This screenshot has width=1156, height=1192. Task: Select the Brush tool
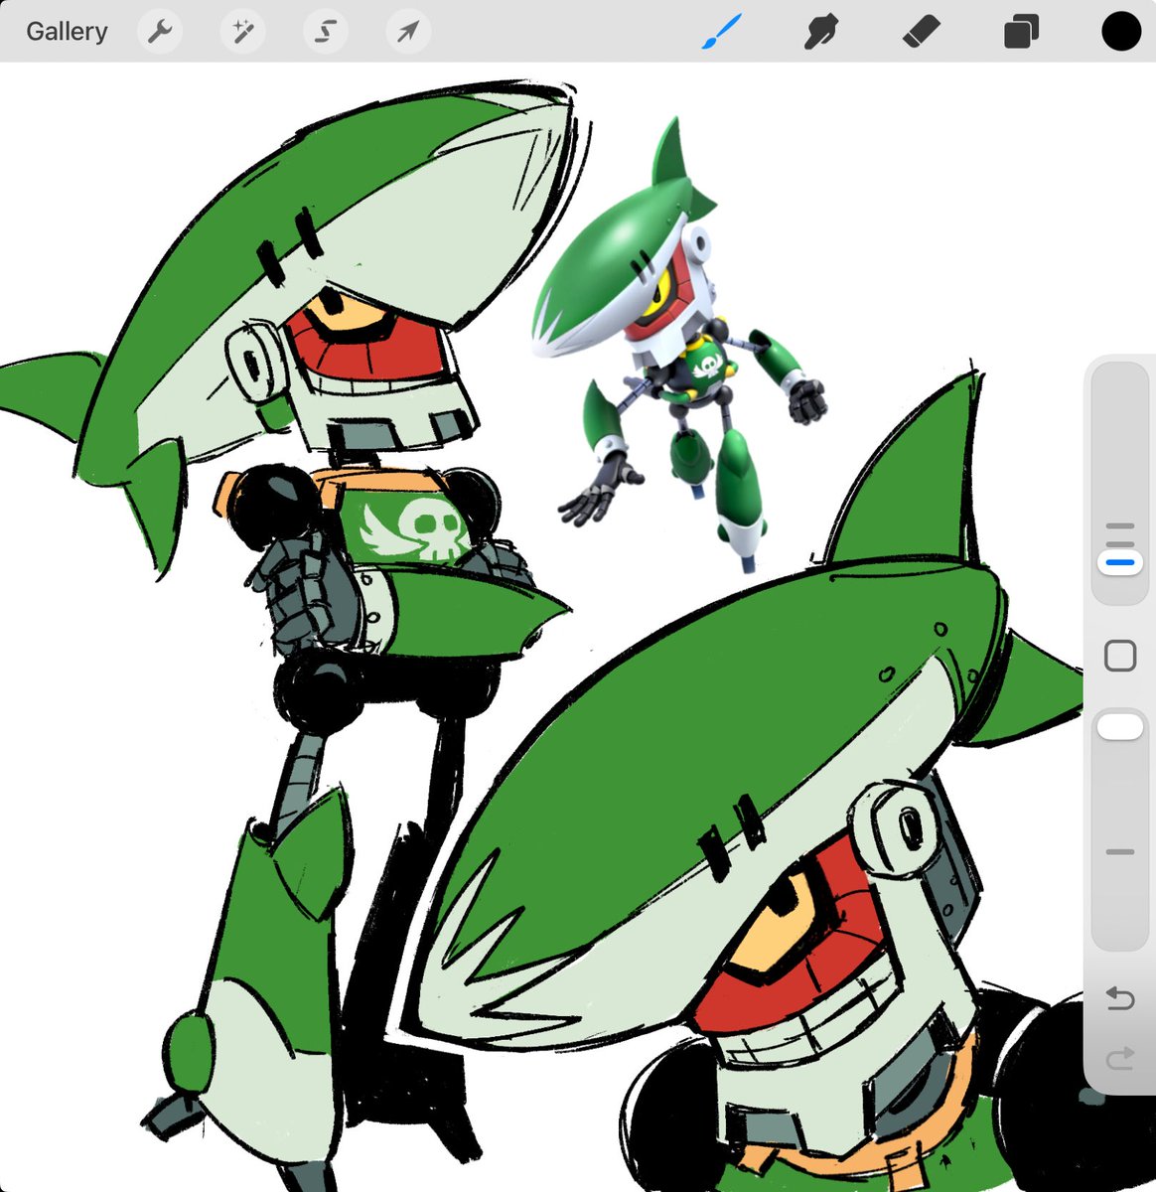pos(722,32)
